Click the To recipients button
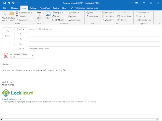Viewport: 162px width, 121px height. [21, 34]
